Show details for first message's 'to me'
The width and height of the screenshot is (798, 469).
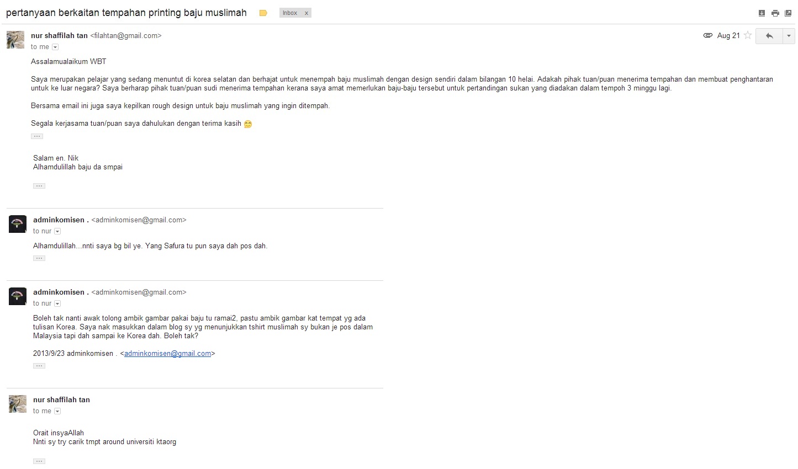point(55,47)
